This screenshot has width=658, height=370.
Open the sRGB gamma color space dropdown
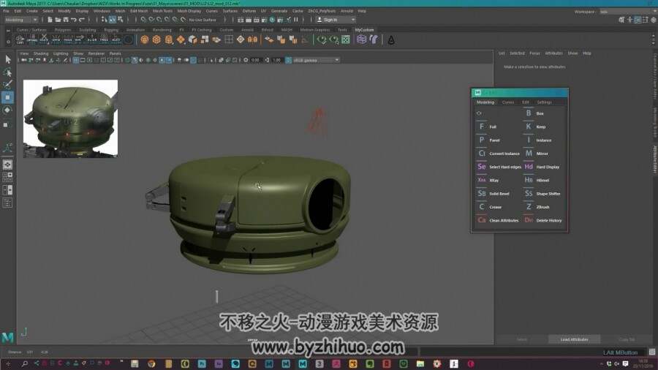(x=316, y=60)
